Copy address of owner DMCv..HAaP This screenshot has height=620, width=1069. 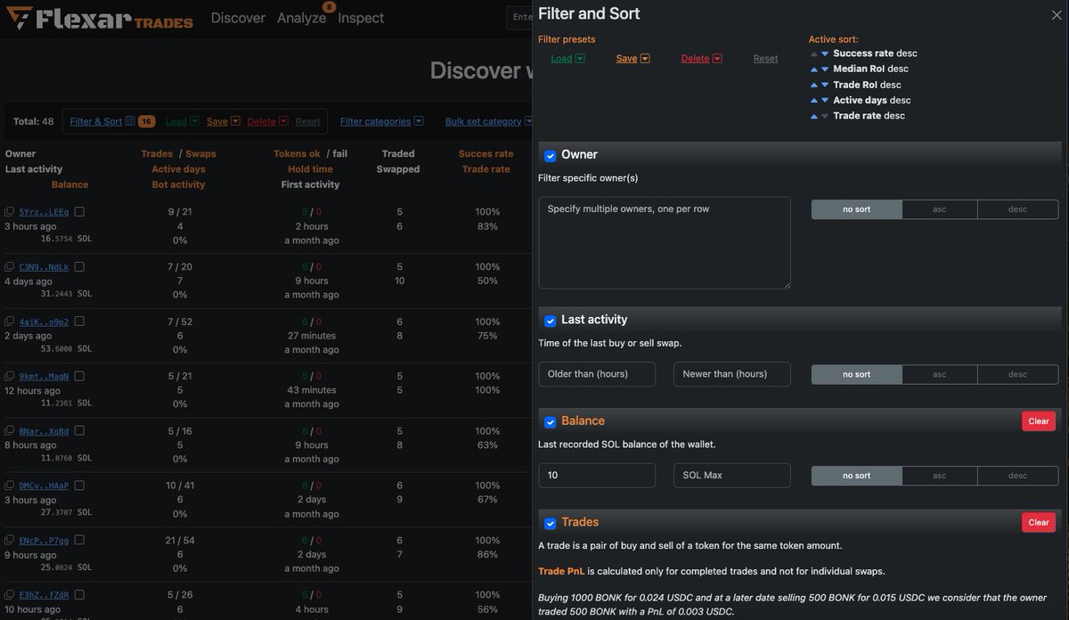pos(9,485)
